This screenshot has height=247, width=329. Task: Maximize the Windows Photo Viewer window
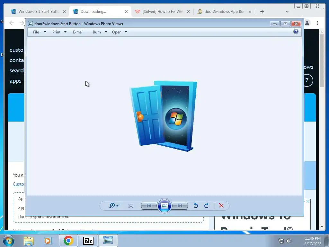(x=285, y=23)
